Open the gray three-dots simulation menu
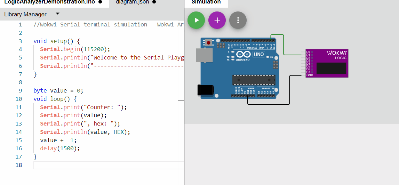 pyautogui.click(x=238, y=20)
